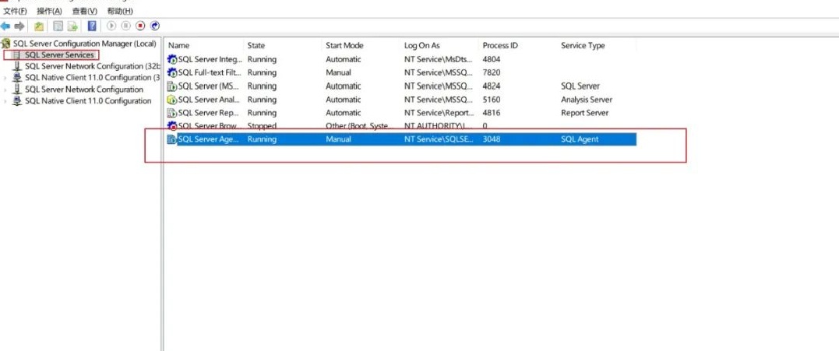Select SQL Native Client 11.0 Configuration (32bit) label
The width and height of the screenshot is (839, 351).
point(93,78)
